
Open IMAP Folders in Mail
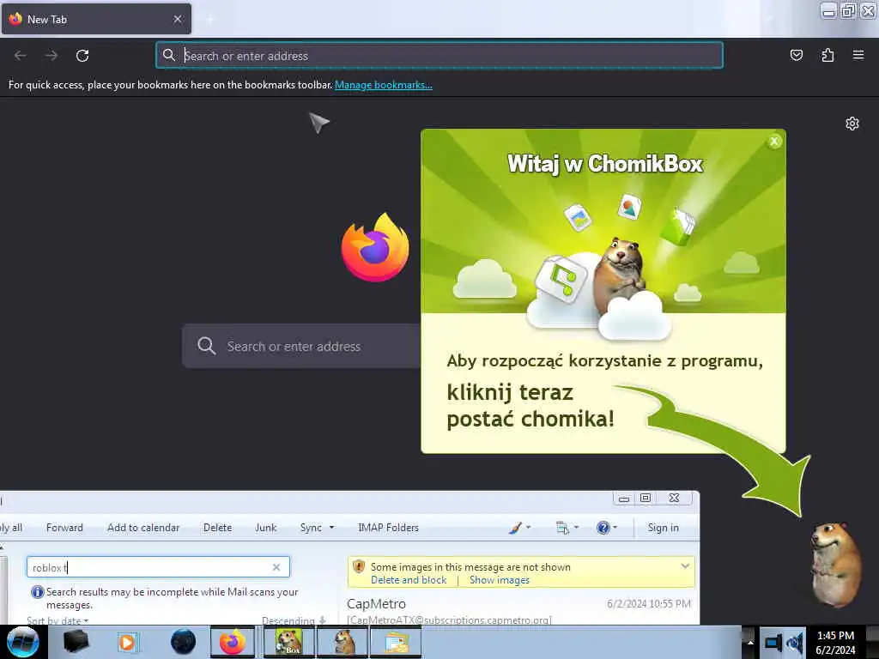389,528
